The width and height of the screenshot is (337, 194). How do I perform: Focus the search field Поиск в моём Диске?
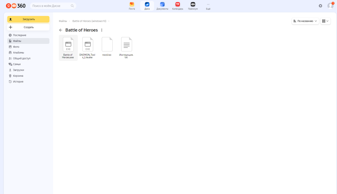coord(53,6)
